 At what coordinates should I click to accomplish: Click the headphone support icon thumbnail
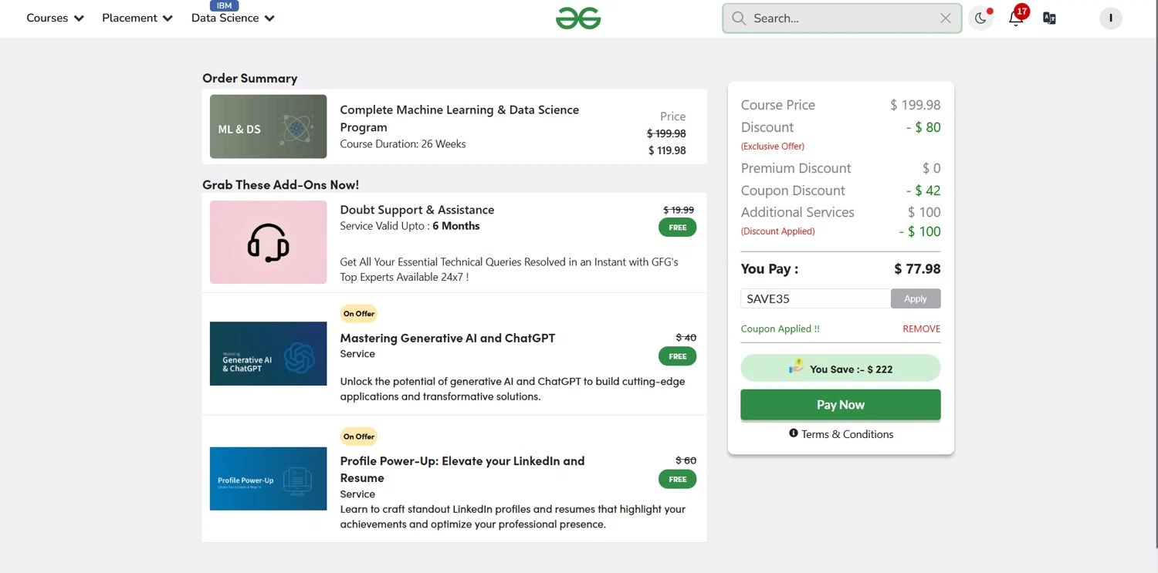(x=268, y=242)
